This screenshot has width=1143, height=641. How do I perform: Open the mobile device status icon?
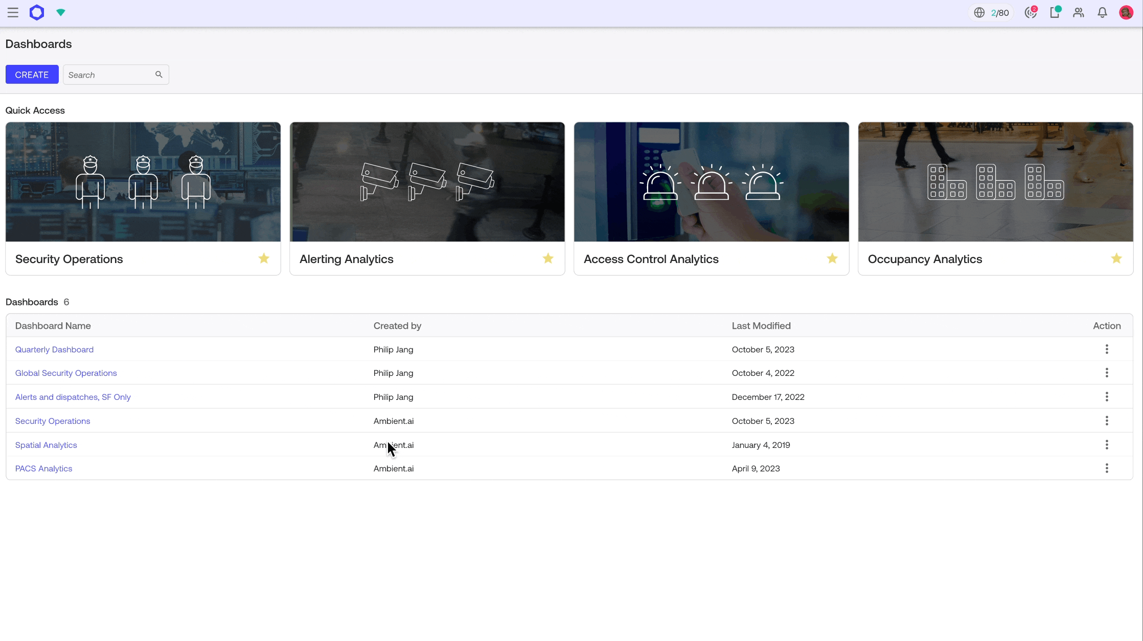(x=1055, y=12)
